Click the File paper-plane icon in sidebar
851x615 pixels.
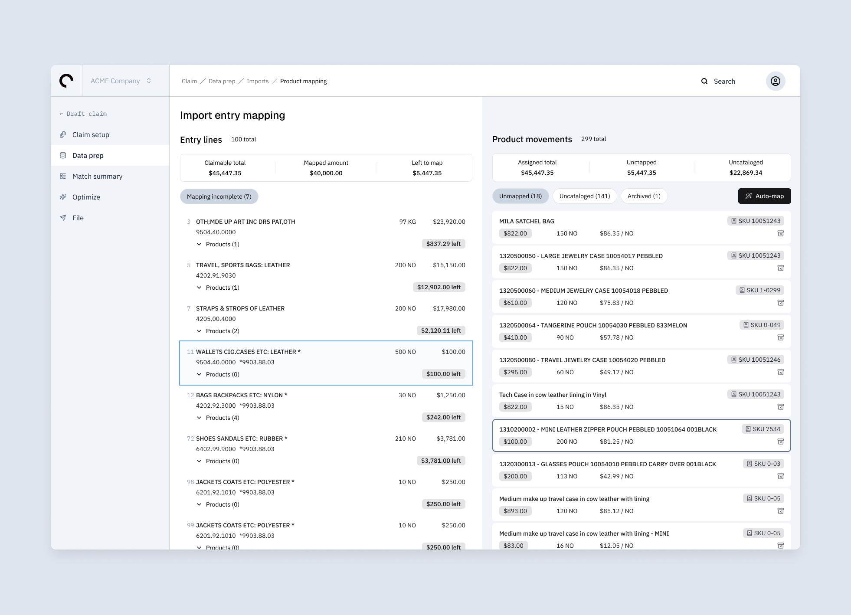pos(63,218)
